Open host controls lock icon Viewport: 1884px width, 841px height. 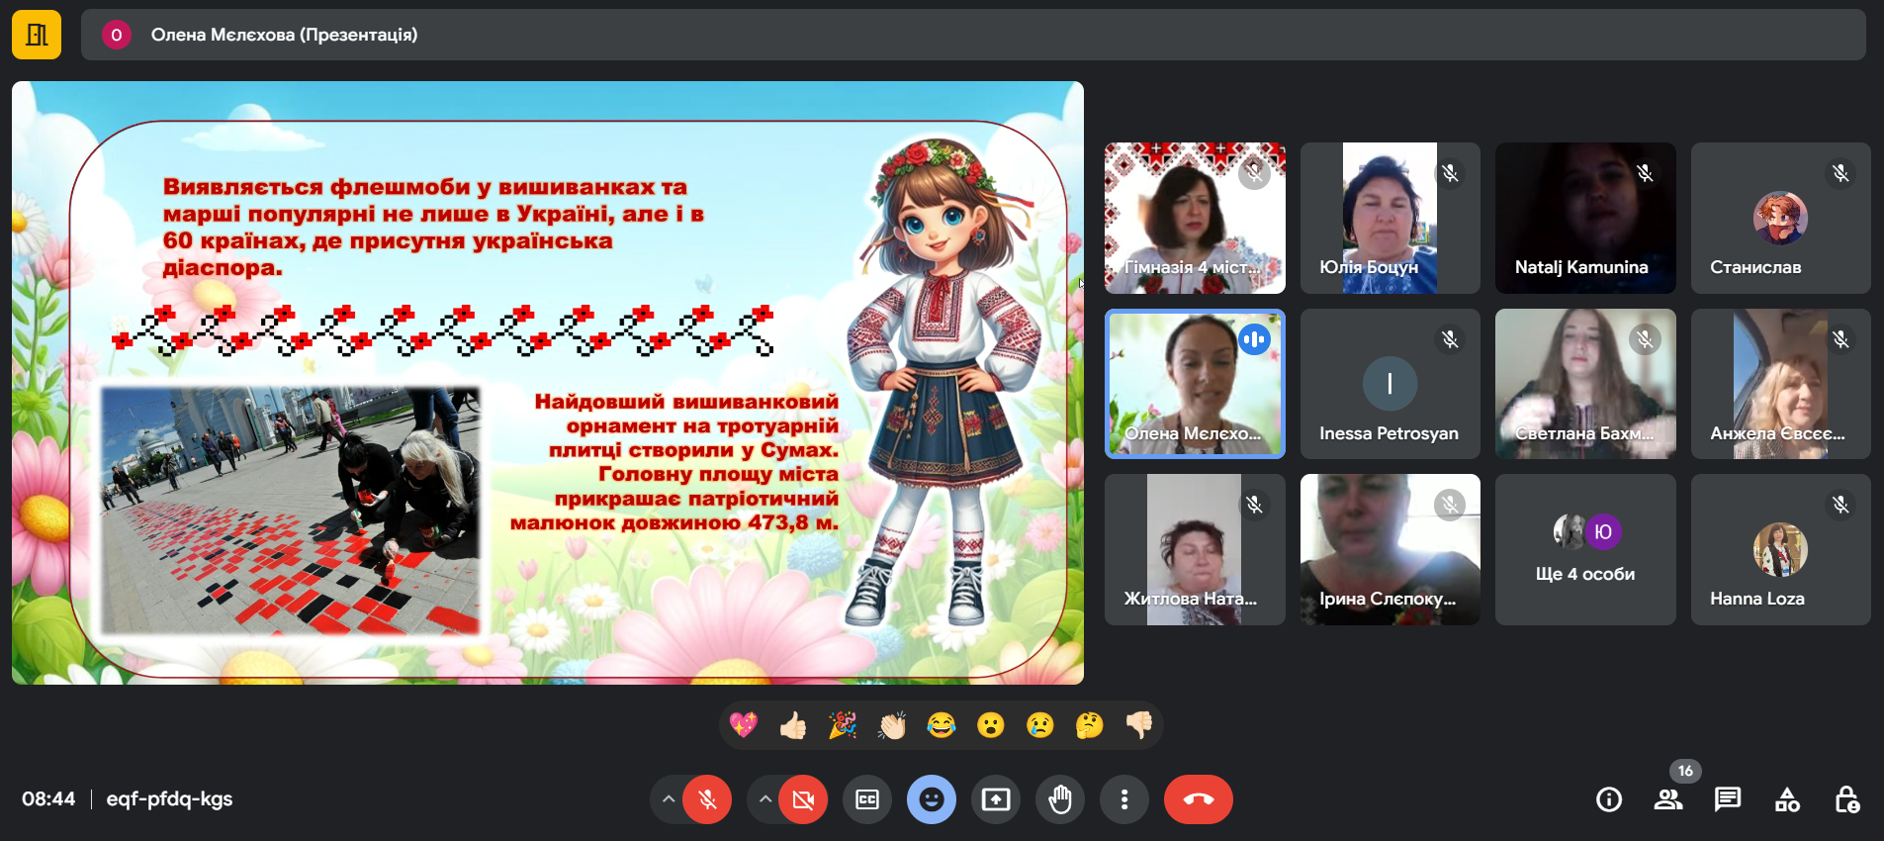(x=1846, y=799)
